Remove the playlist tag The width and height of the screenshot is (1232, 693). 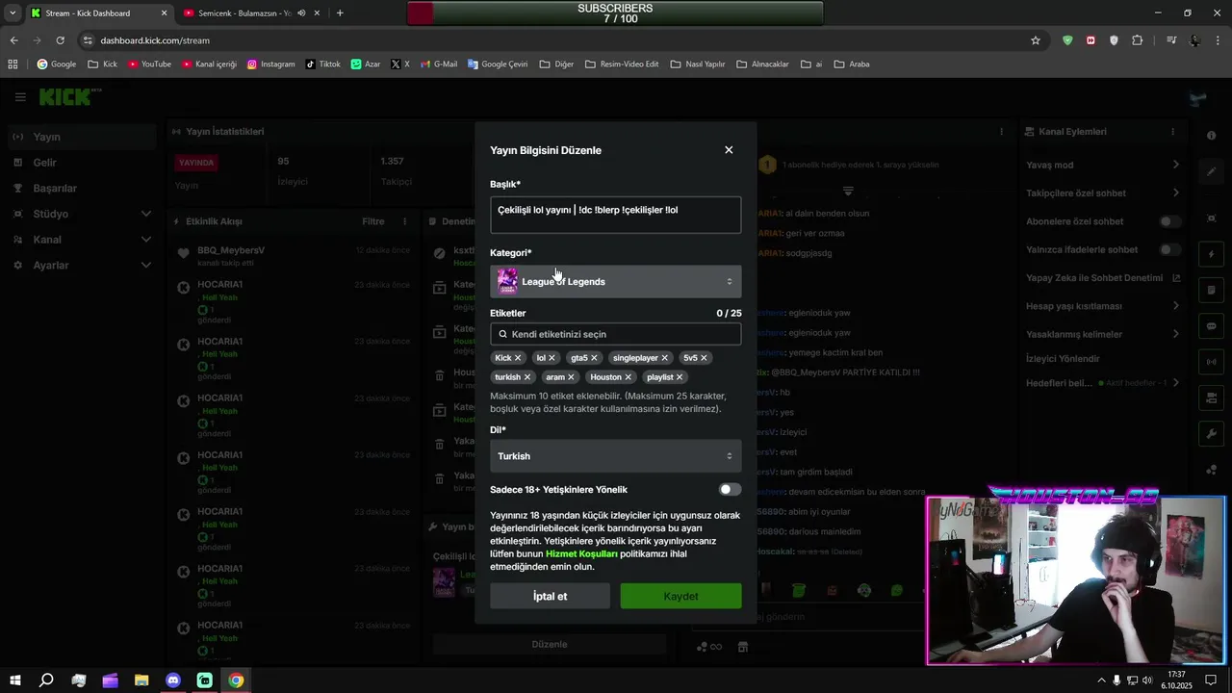680,377
